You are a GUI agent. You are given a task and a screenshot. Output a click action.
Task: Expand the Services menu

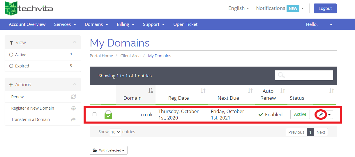coord(65,24)
